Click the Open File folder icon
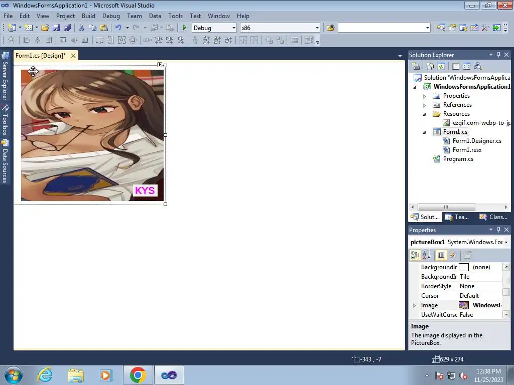Screen dimensions: 514x385 coord(45,28)
